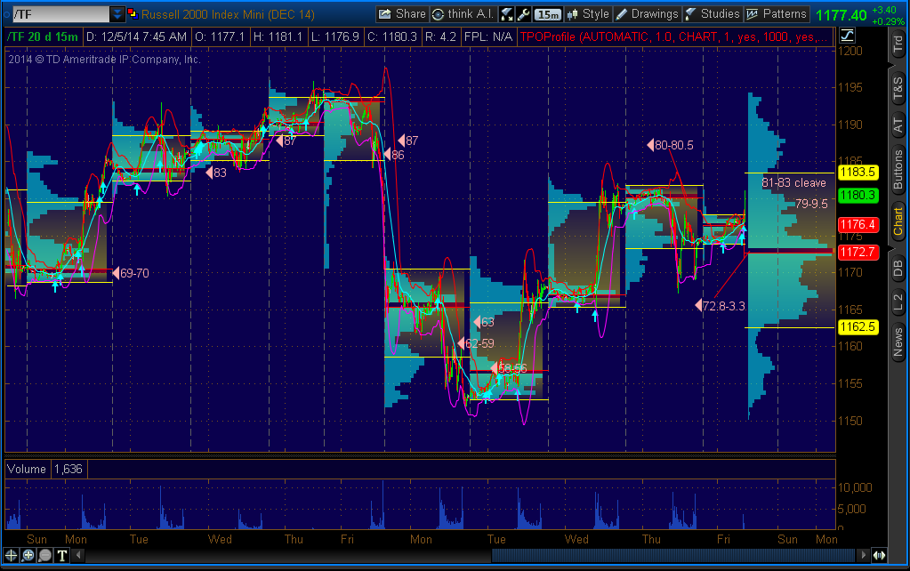
Task: Open the Studies menu
Action: (712, 14)
